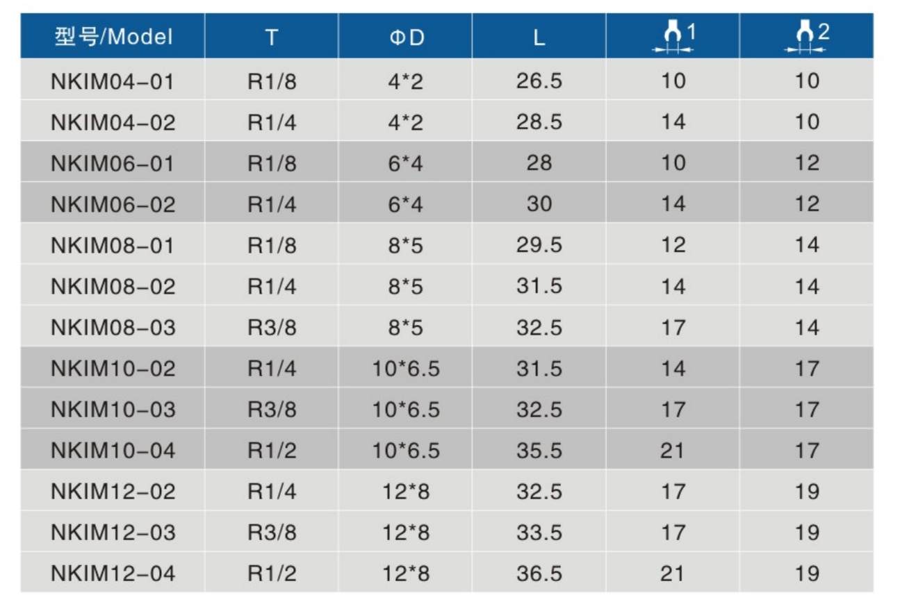The height and width of the screenshot is (611, 900).
Task: Select the NKIM10-04 model cell
Action: point(113,451)
